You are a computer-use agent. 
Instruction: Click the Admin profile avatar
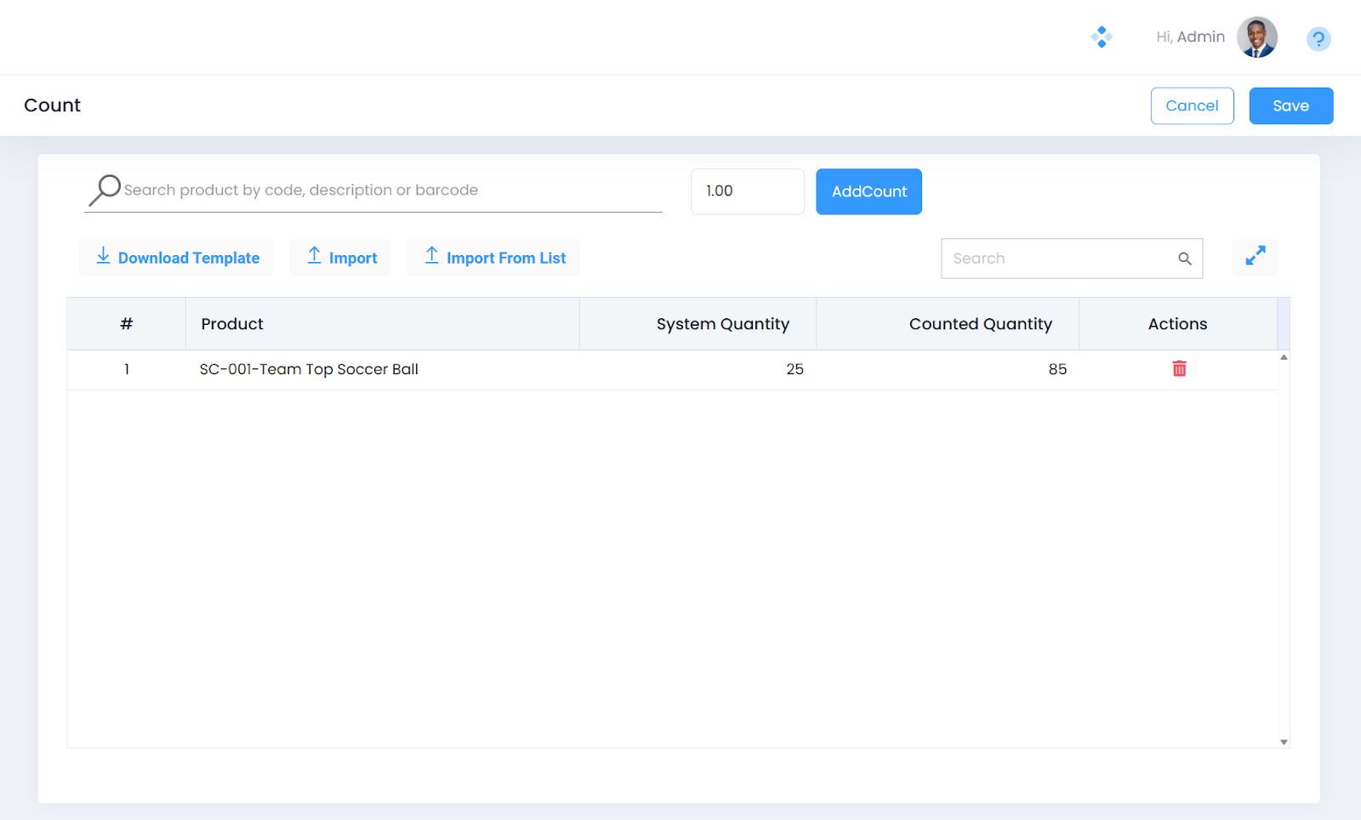1256,37
